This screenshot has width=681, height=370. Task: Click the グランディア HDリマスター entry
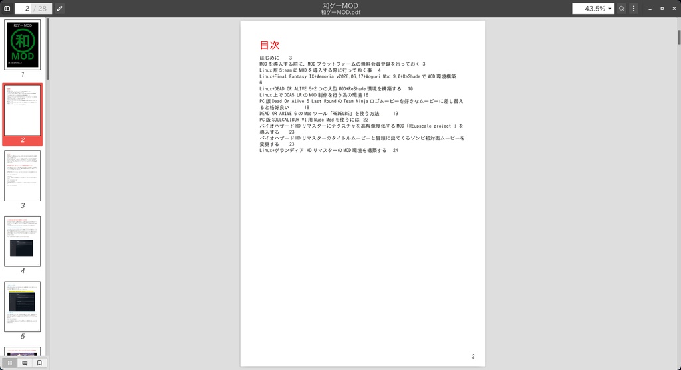329,151
